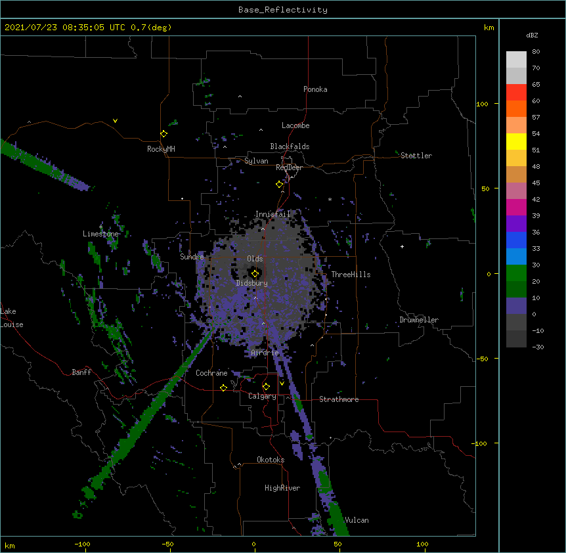Click the Cochrane label

[211, 373]
